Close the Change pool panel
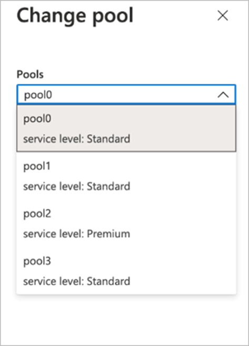The height and width of the screenshot is (346, 249). [x=223, y=16]
